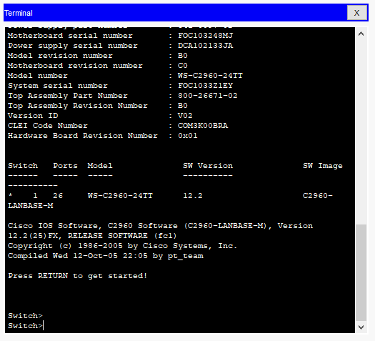The width and height of the screenshot is (375, 341).
Task: Click the 'Model' column header
Action: click(100, 166)
